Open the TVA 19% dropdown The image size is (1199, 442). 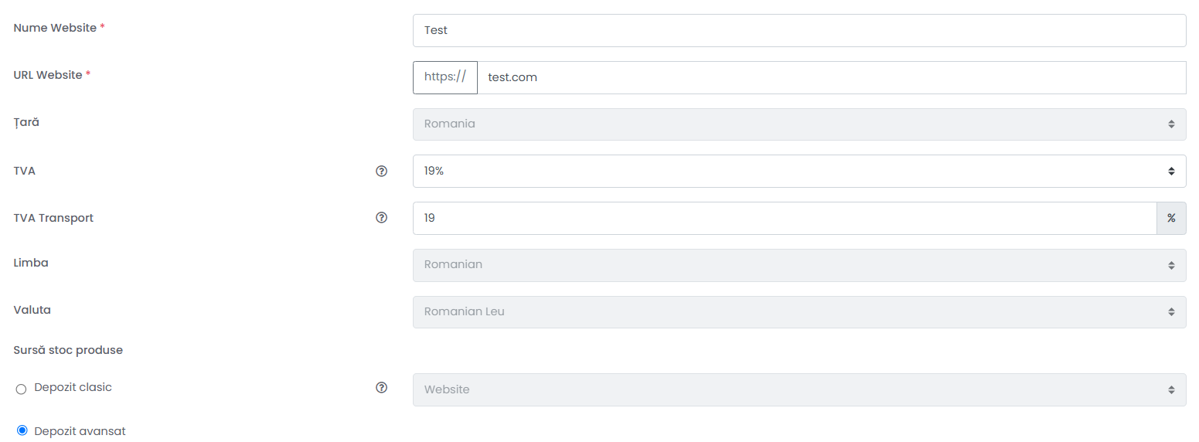[799, 171]
